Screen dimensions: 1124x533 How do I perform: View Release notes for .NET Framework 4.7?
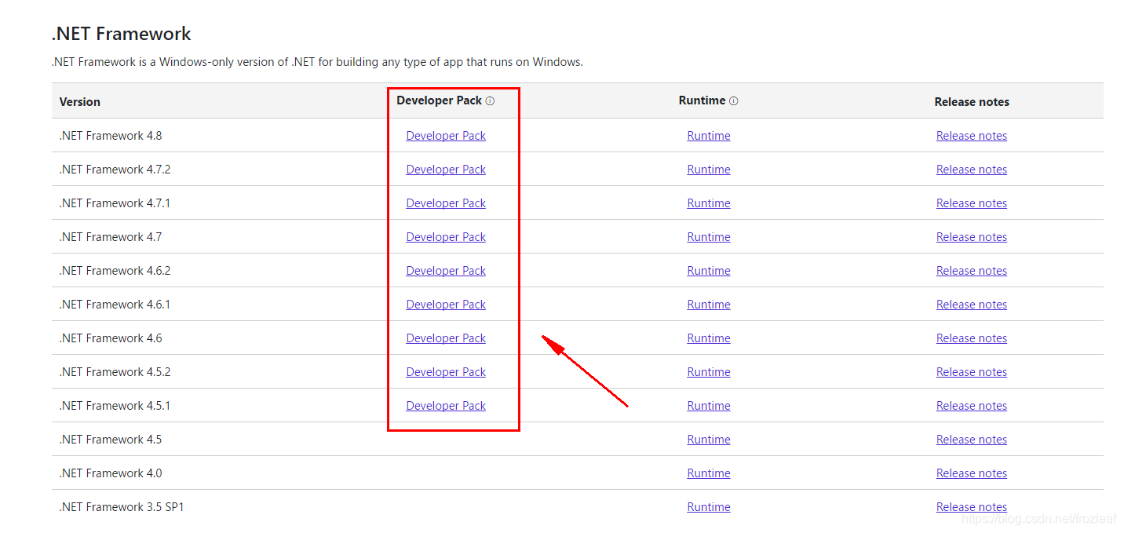click(x=972, y=237)
